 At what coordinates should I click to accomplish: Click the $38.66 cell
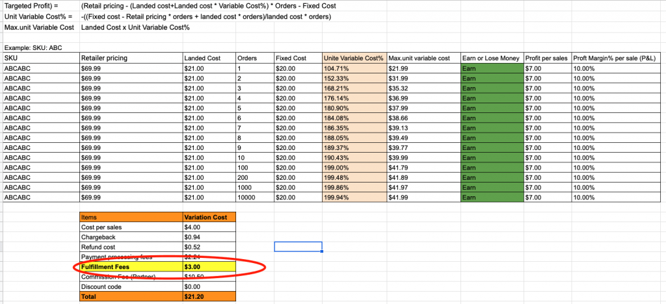click(423, 118)
